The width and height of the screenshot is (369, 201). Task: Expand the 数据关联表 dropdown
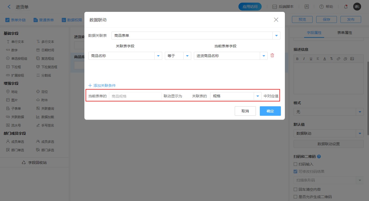(x=276, y=36)
